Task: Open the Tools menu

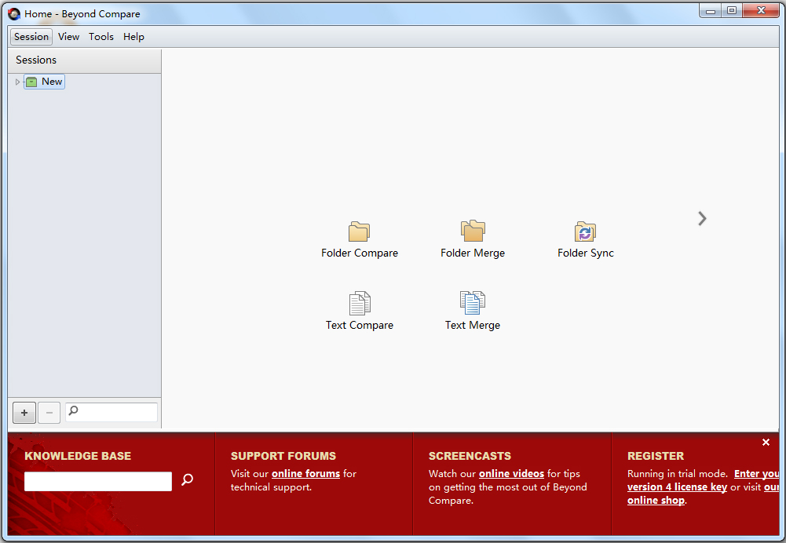Action: coord(101,37)
